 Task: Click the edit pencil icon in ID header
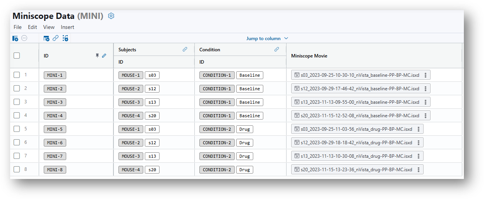[104, 56]
